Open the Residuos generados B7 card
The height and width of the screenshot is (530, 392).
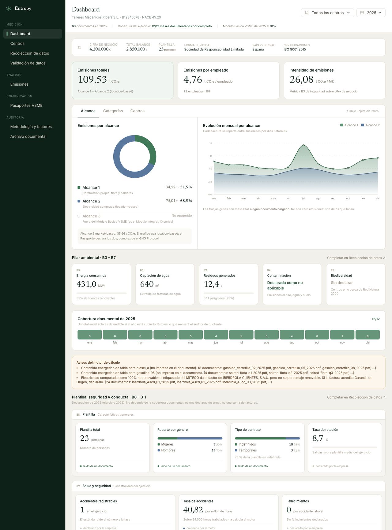pyautogui.click(x=228, y=284)
